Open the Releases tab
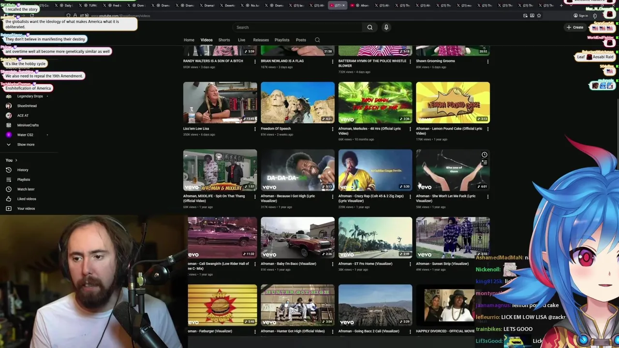 (x=261, y=40)
